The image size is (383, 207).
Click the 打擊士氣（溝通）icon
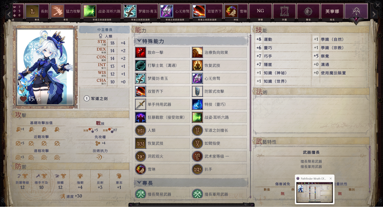140,65
